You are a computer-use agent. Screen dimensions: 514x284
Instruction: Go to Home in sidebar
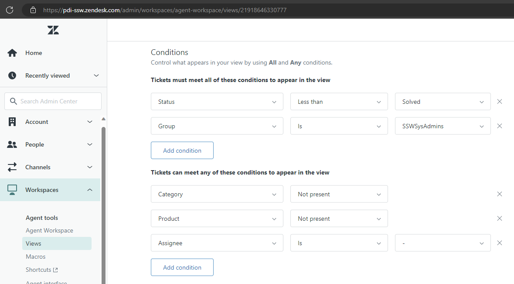[x=34, y=53]
